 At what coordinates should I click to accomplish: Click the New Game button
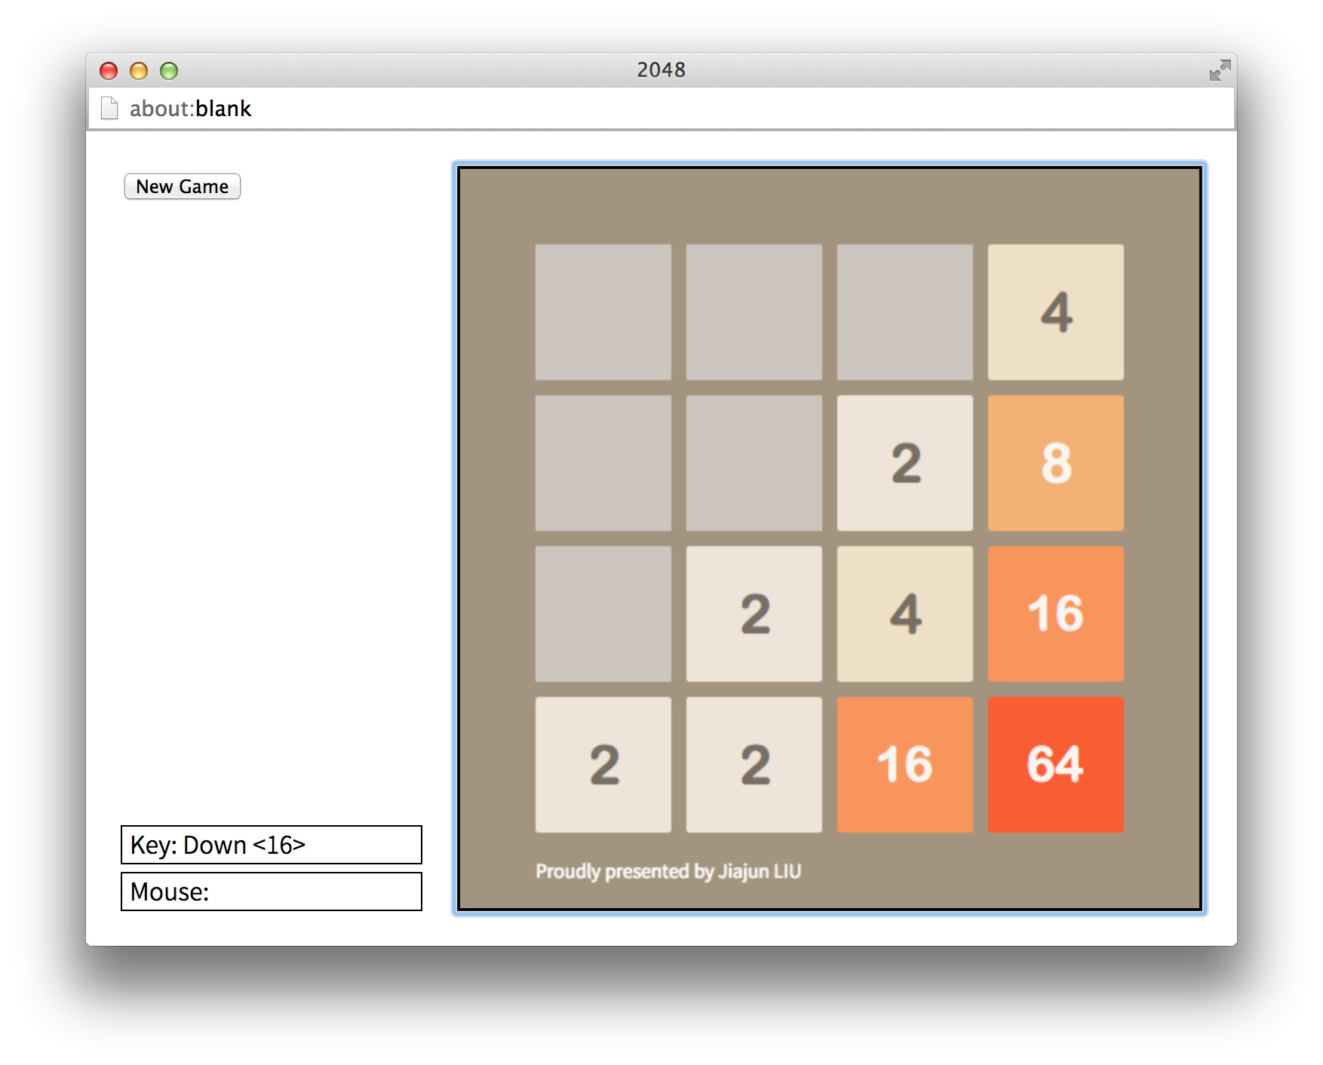coord(182,186)
